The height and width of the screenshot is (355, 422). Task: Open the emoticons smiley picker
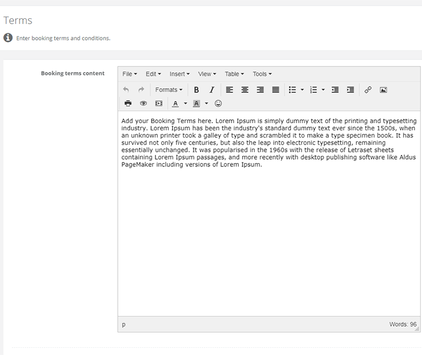(x=218, y=103)
